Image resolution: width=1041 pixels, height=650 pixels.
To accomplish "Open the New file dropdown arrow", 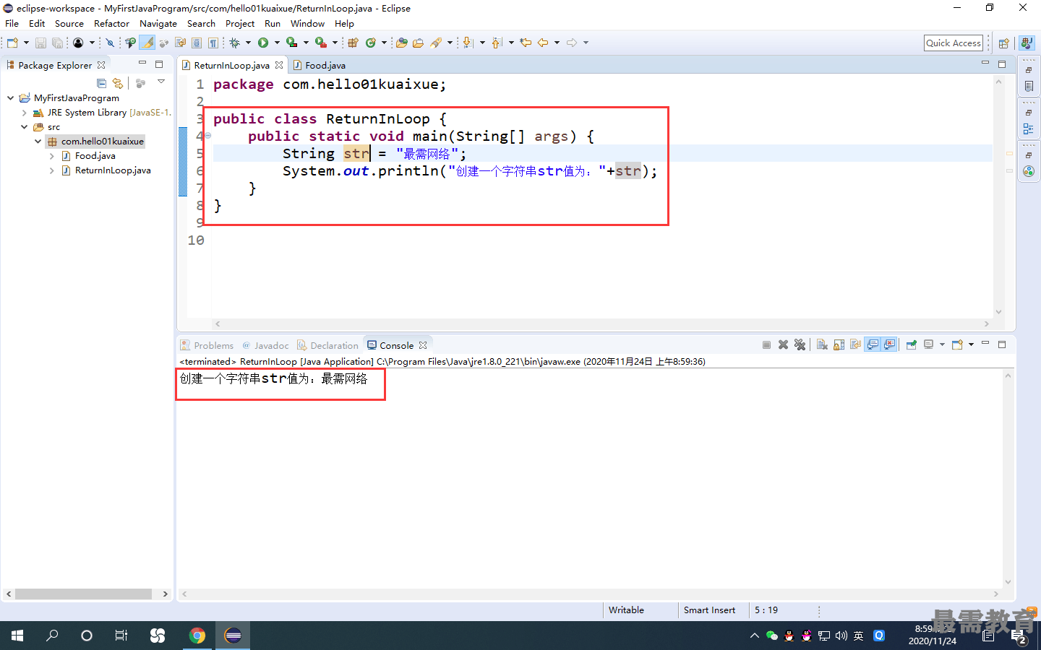I will click(26, 43).
